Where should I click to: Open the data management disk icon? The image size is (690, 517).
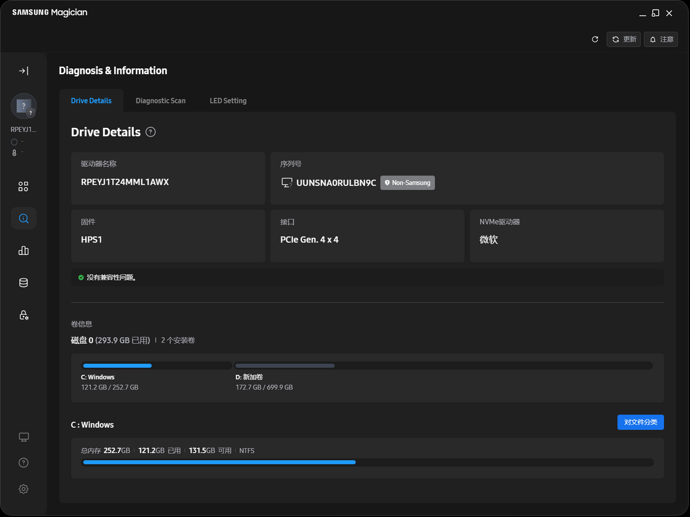24,283
